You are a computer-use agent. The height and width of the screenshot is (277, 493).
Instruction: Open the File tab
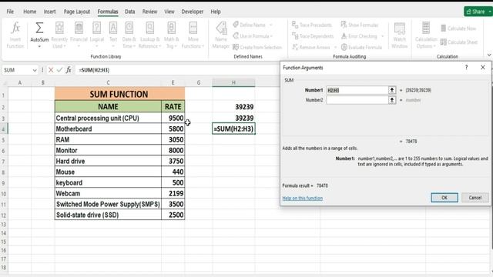(10, 12)
